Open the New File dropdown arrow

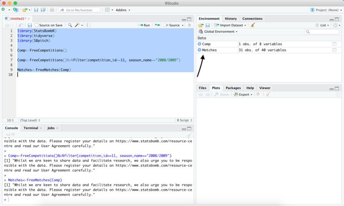tap(9, 10)
